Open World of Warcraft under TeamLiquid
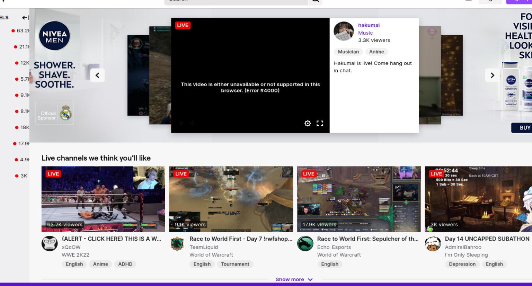Viewport: 532px width, 286px height. tap(211, 255)
